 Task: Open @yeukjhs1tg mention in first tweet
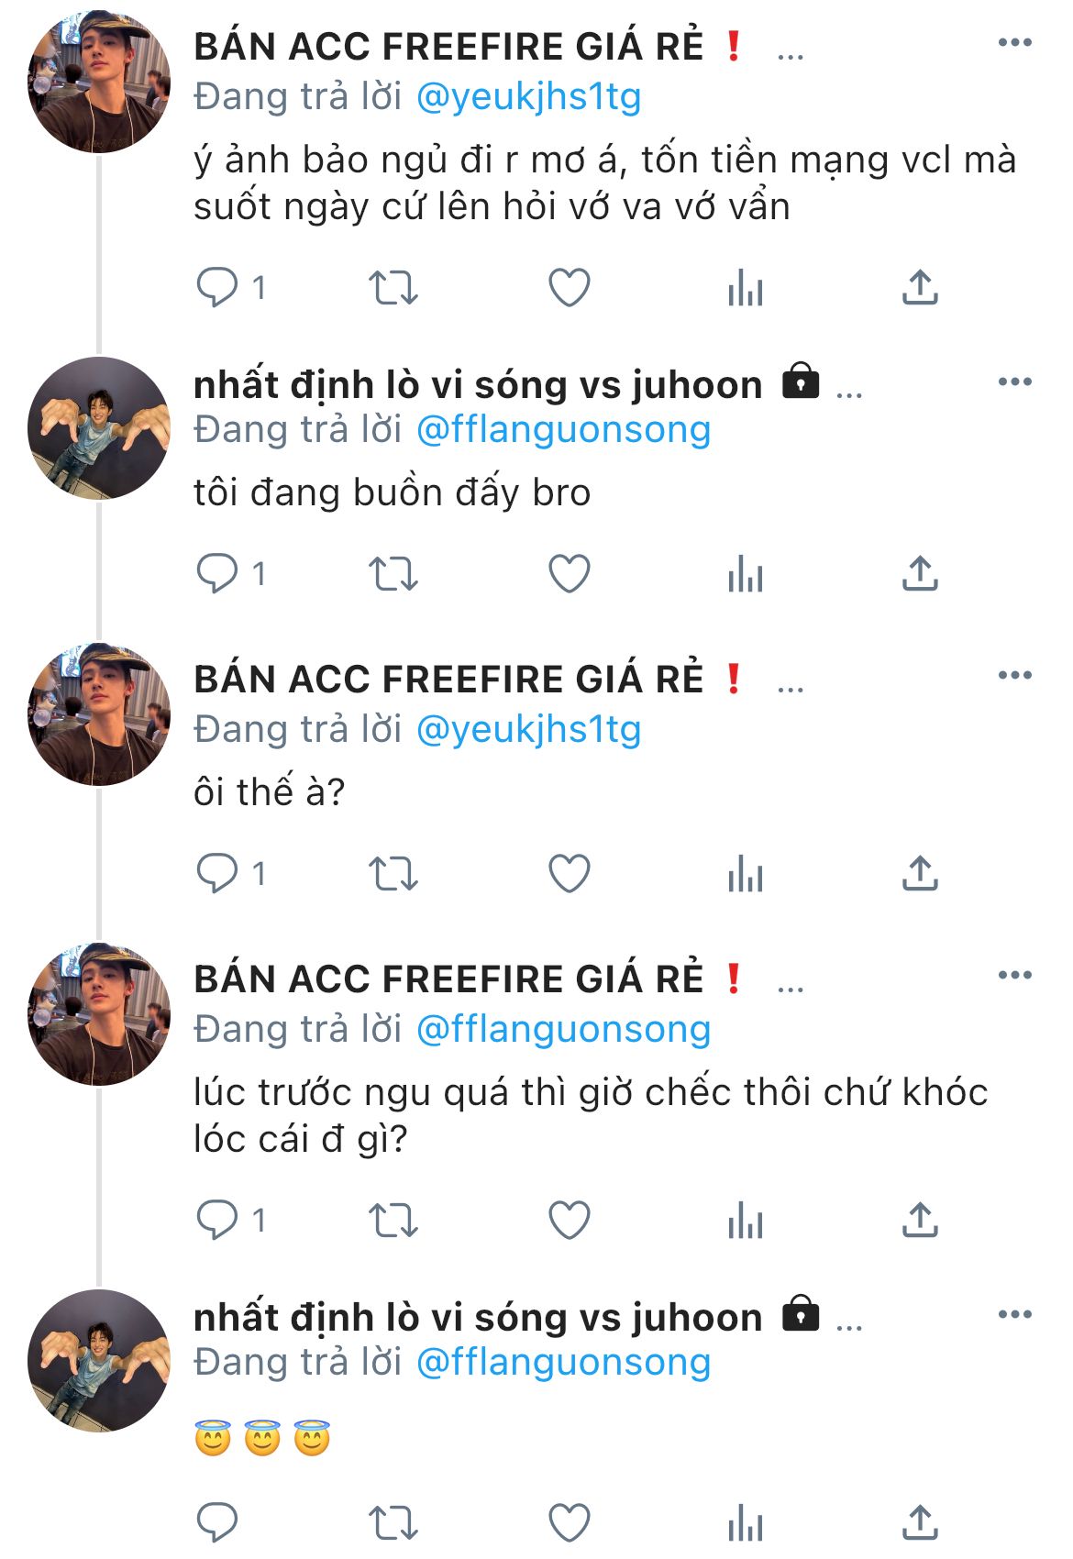tap(528, 97)
